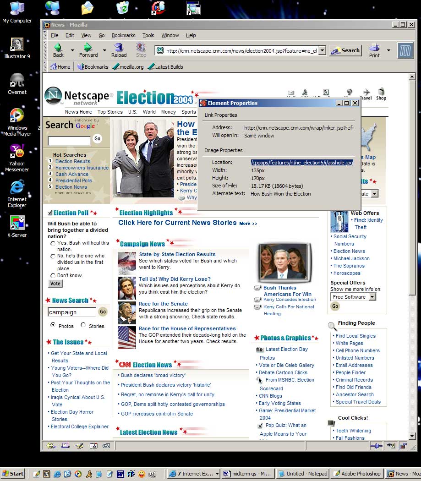Click the News Search field containing 'campaign'
Screen dimensions: 421x481
coord(72,312)
